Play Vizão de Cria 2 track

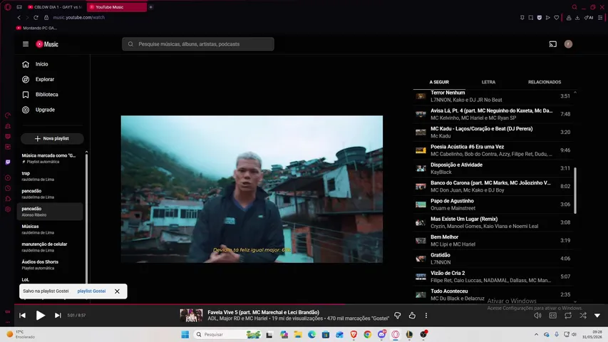tap(494, 276)
